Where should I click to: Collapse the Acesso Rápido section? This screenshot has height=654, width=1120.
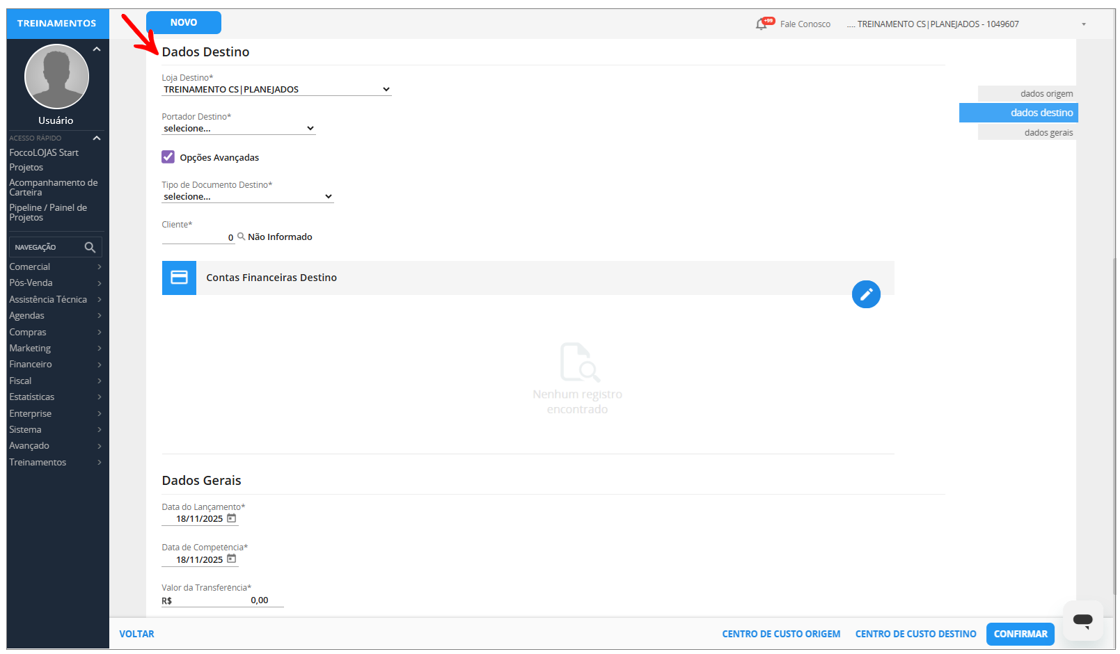point(97,138)
